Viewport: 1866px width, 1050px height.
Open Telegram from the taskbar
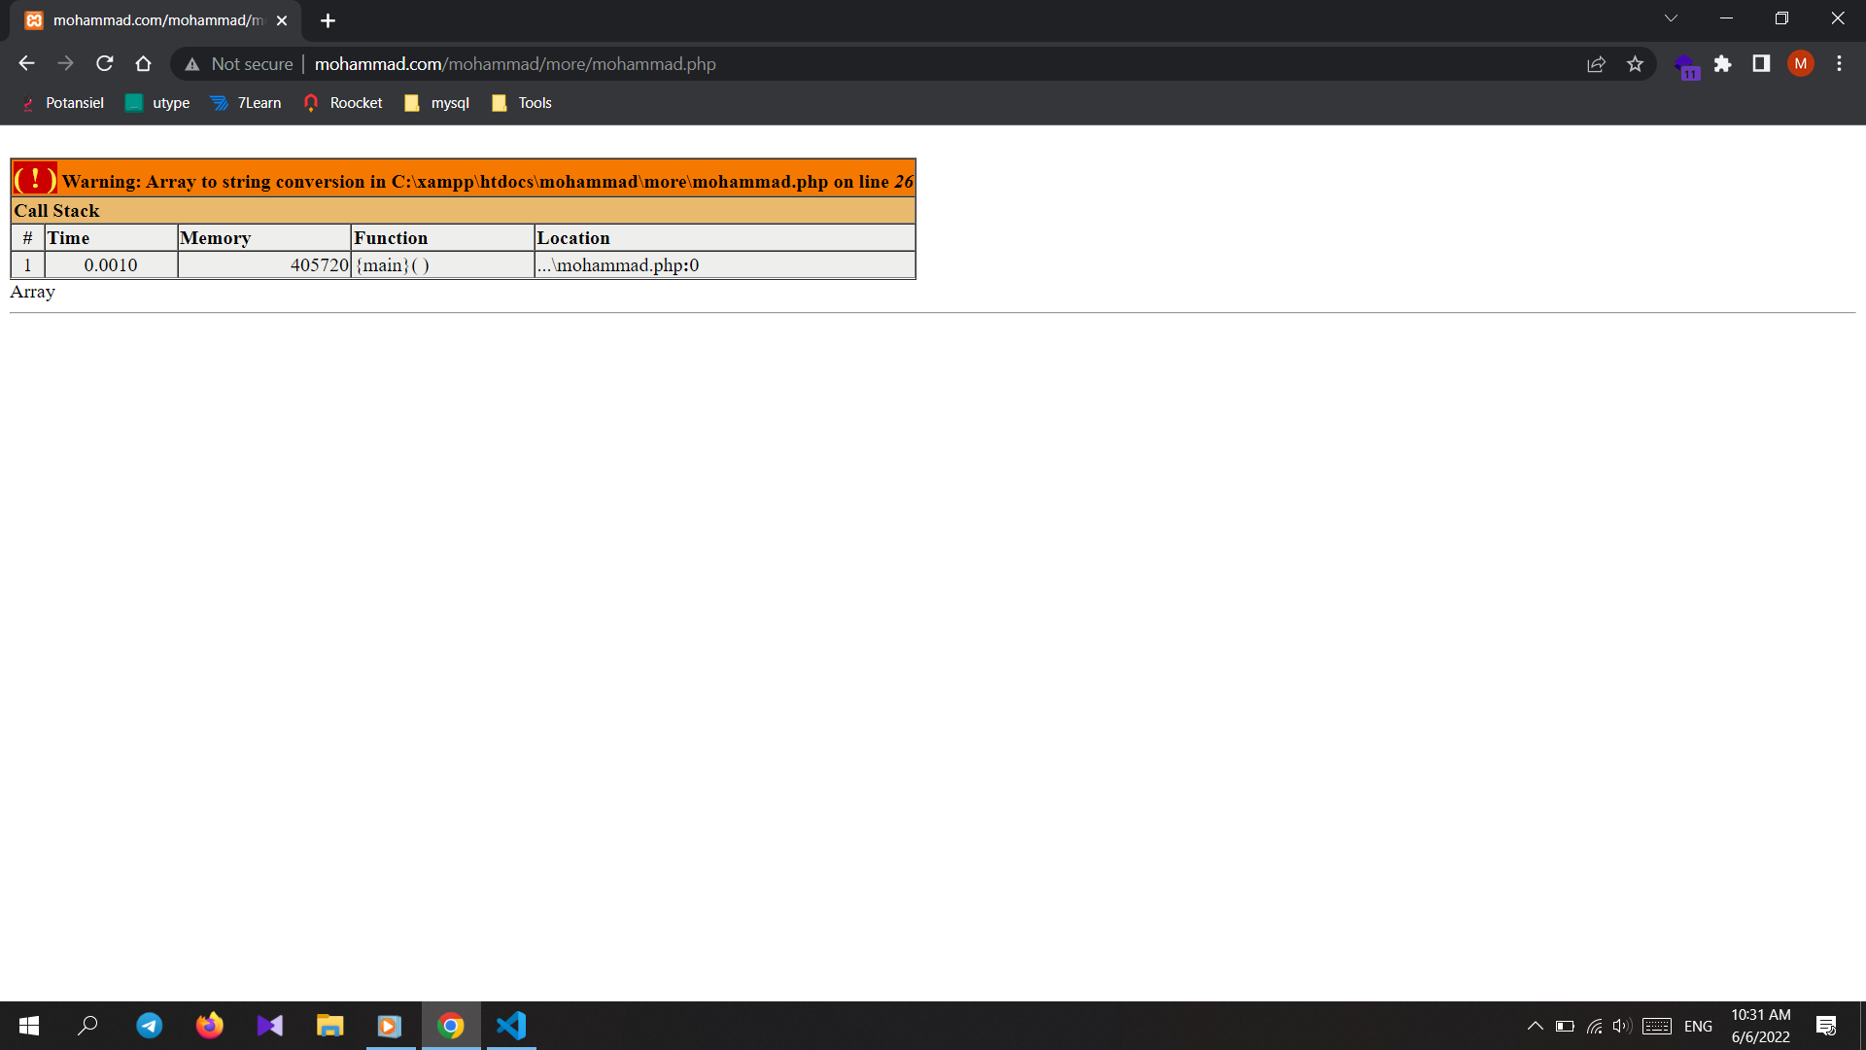pos(149,1026)
